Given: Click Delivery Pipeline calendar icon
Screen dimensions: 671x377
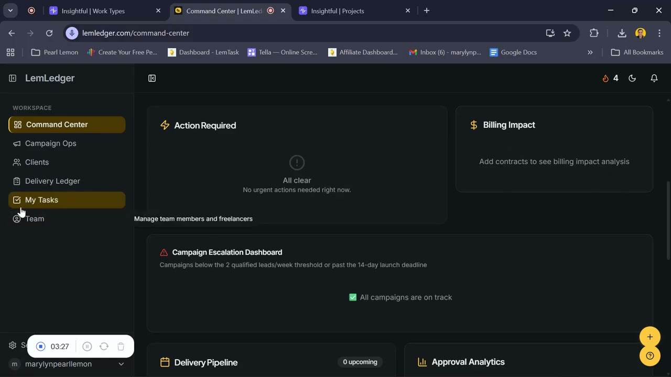Looking at the screenshot, I should [165, 362].
